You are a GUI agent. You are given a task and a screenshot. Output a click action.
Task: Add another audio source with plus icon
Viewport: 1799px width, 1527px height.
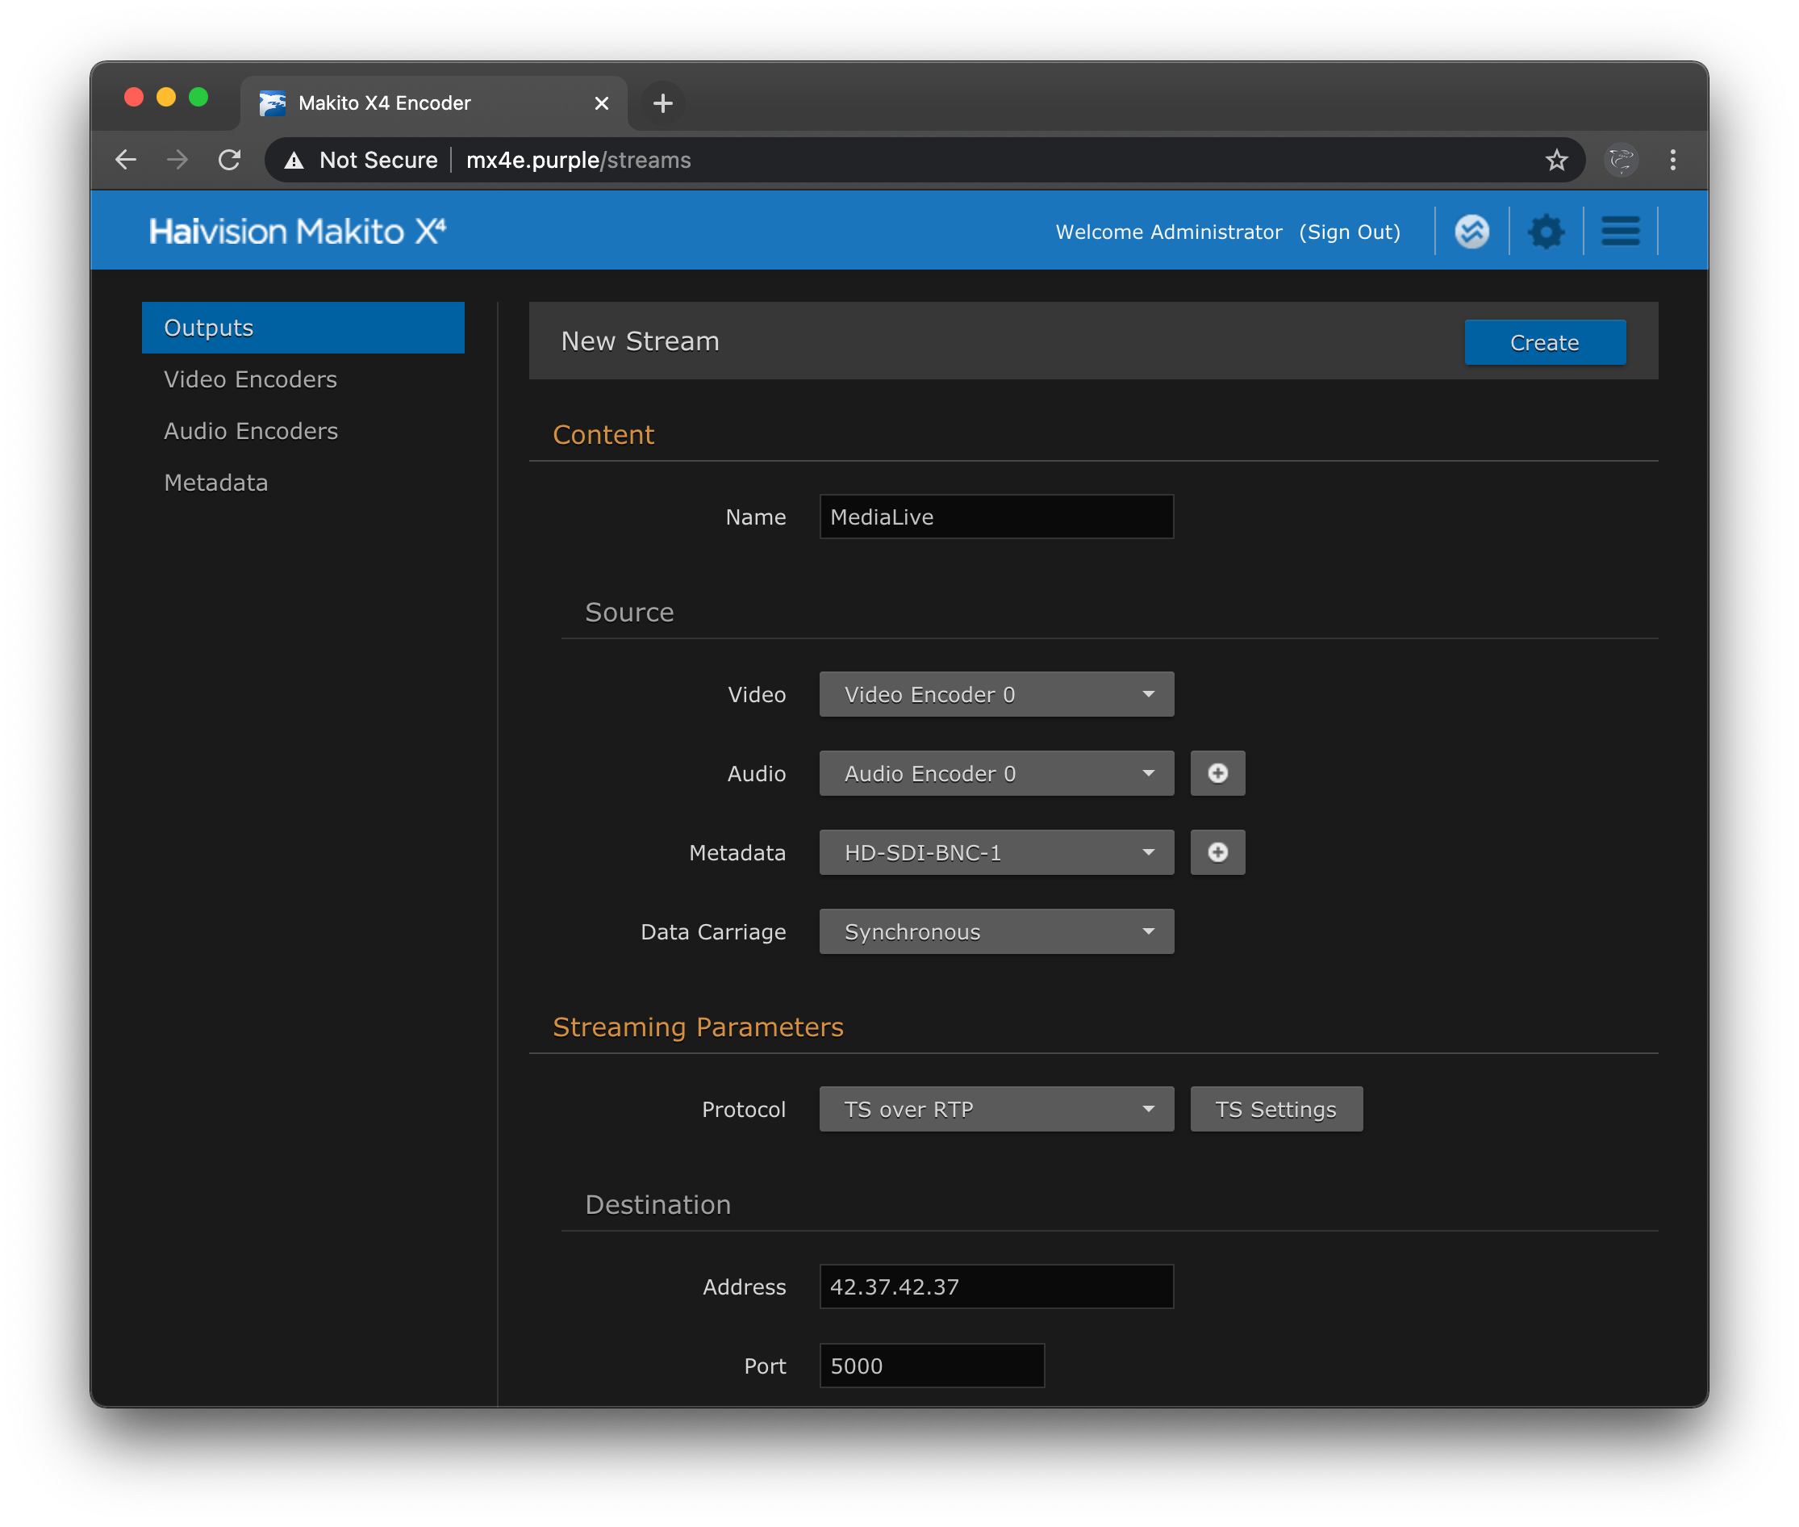coord(1217,773)
